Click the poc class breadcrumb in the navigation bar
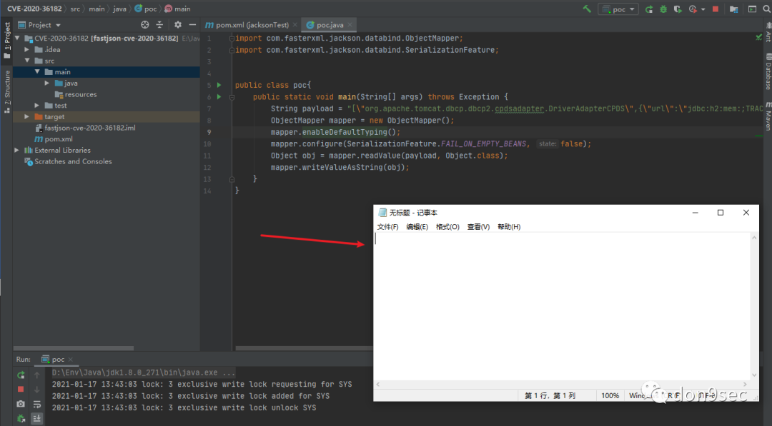This screenshot has width=772, height=426. [146, 9]
